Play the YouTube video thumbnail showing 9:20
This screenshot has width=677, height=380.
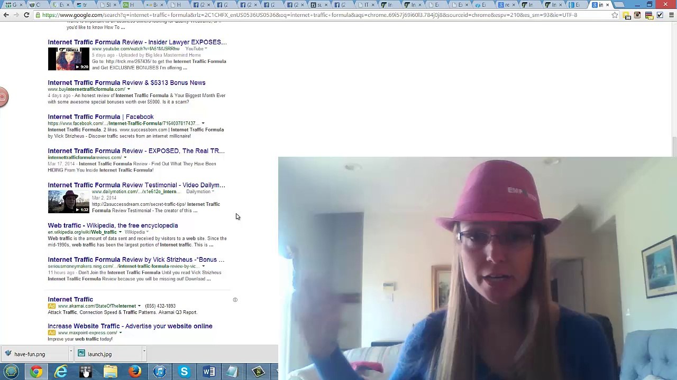click(69, 59)
